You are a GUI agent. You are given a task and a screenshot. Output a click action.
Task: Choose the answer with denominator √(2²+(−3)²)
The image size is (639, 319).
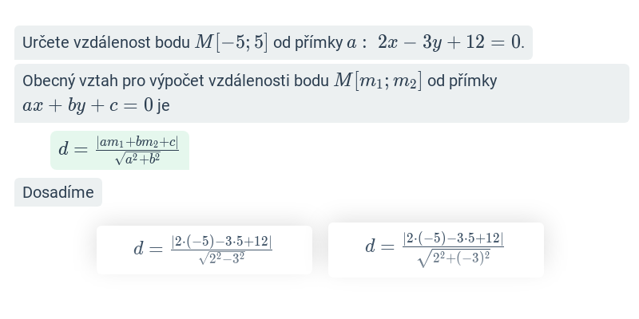point(436,250)
